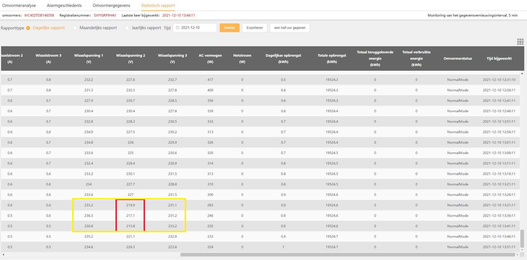Click the table scroll-up arrow

[x=522, y=74]
